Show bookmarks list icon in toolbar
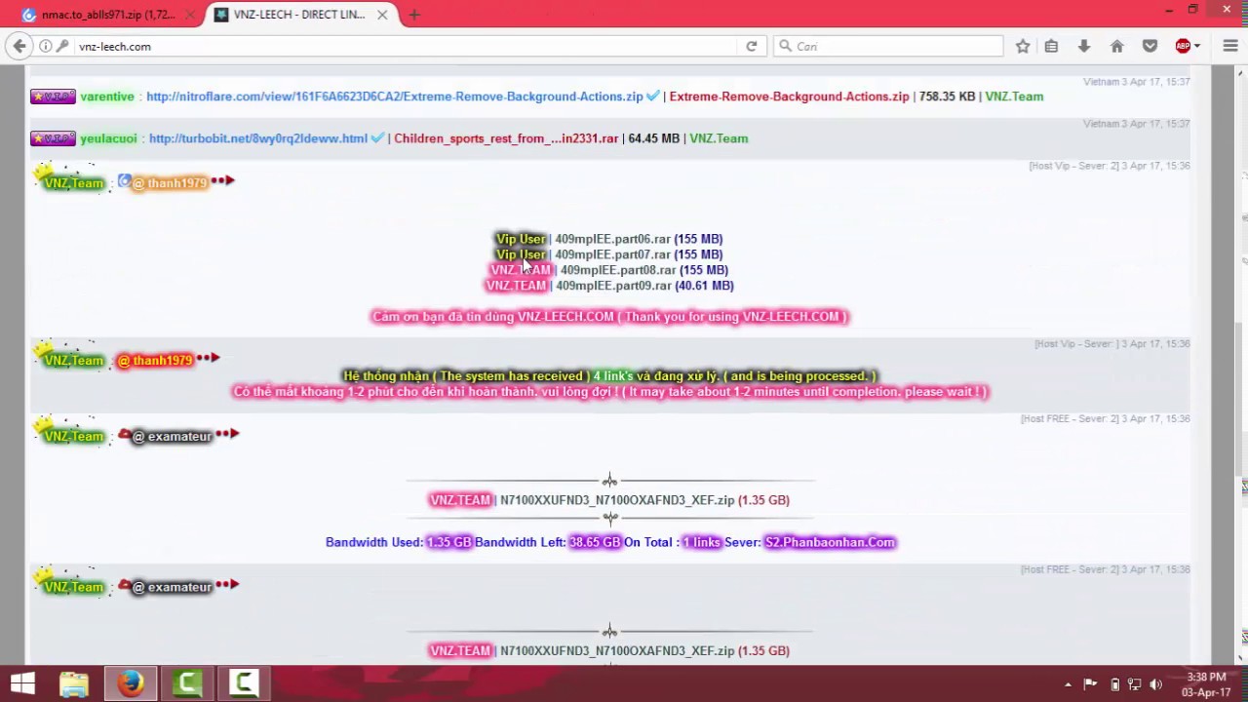Screen dimensions: 1248x702 (1051, 46)
